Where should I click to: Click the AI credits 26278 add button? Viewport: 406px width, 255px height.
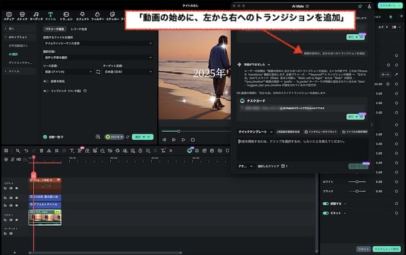coord(114,137)
